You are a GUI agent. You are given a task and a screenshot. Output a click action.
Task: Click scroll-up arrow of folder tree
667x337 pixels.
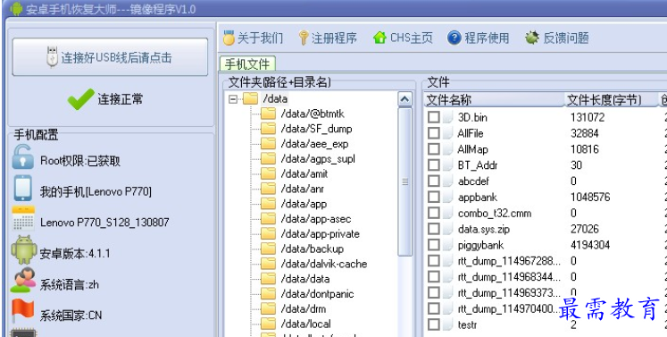405,99
